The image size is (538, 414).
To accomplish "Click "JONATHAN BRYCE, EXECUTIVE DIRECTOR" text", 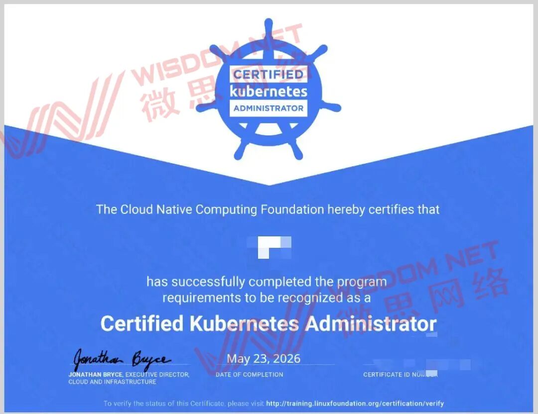I will [x=129, y=375].
